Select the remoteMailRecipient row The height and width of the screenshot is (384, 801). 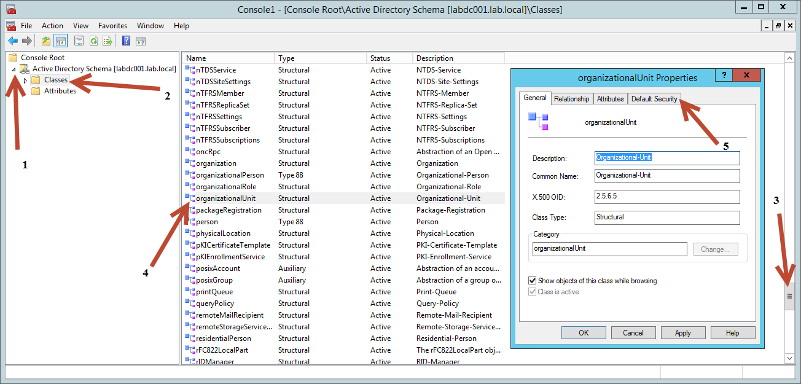pyautogui.click(x=343, y=315)
